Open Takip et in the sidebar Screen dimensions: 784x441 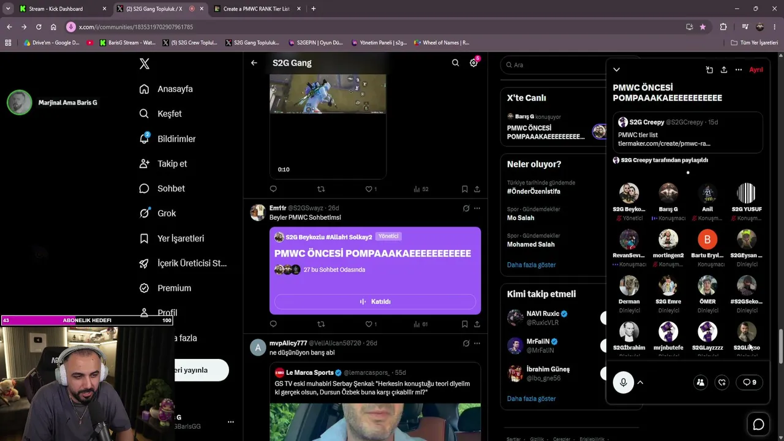[163, 164]
